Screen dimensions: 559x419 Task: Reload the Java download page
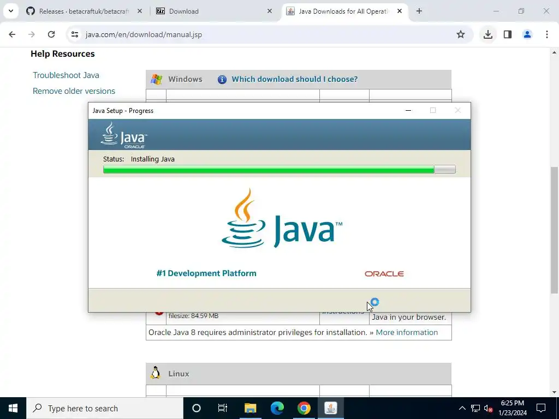tap(51, 34)
